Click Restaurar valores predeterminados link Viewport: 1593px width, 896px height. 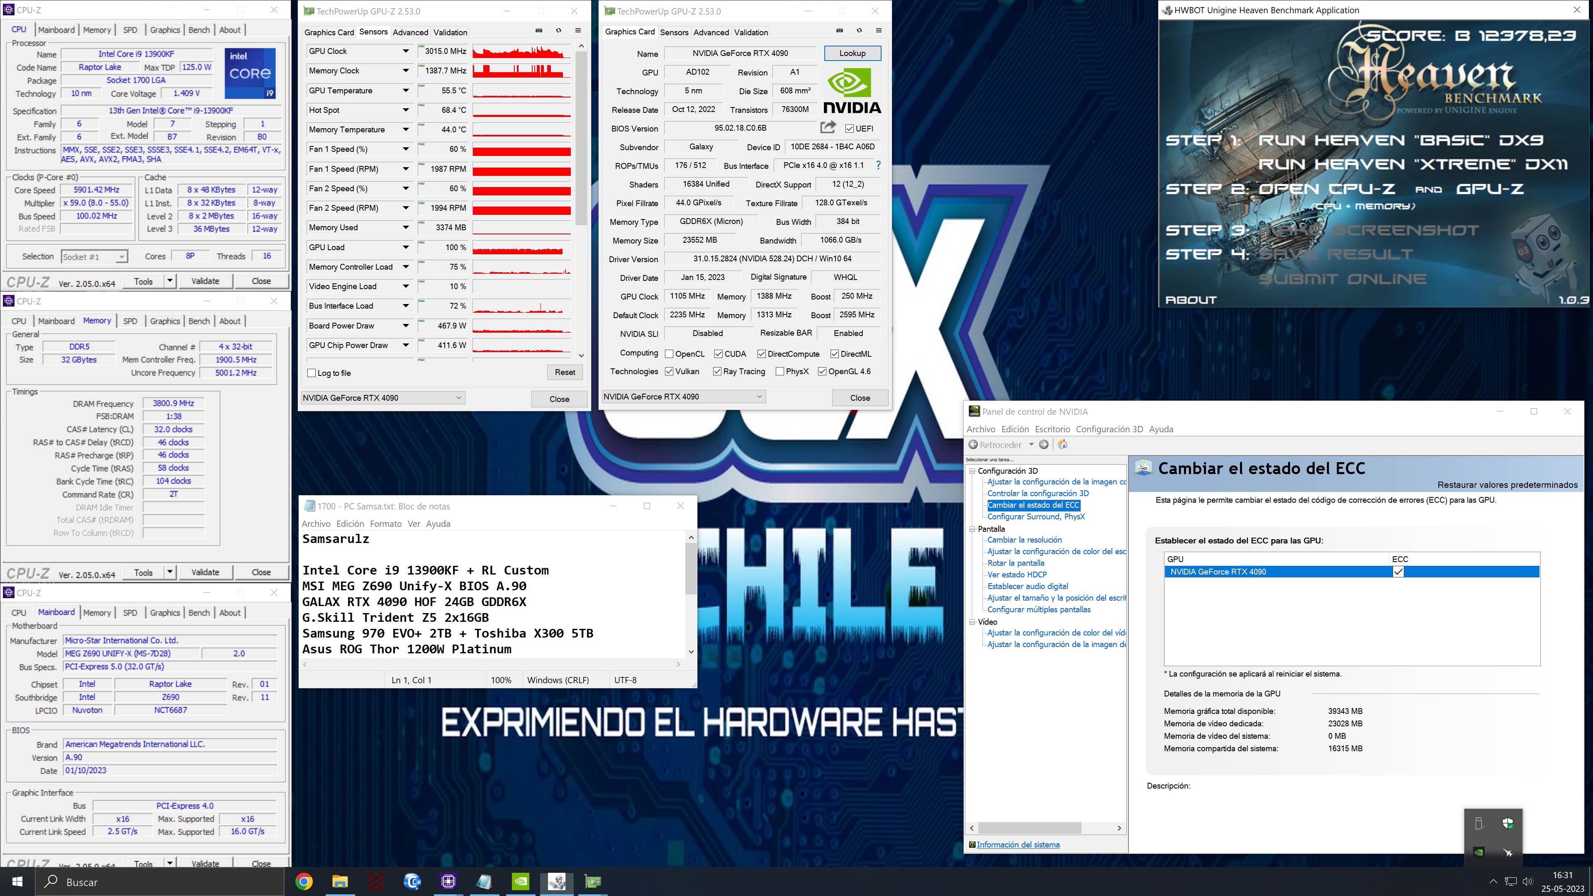[1507, 485]
